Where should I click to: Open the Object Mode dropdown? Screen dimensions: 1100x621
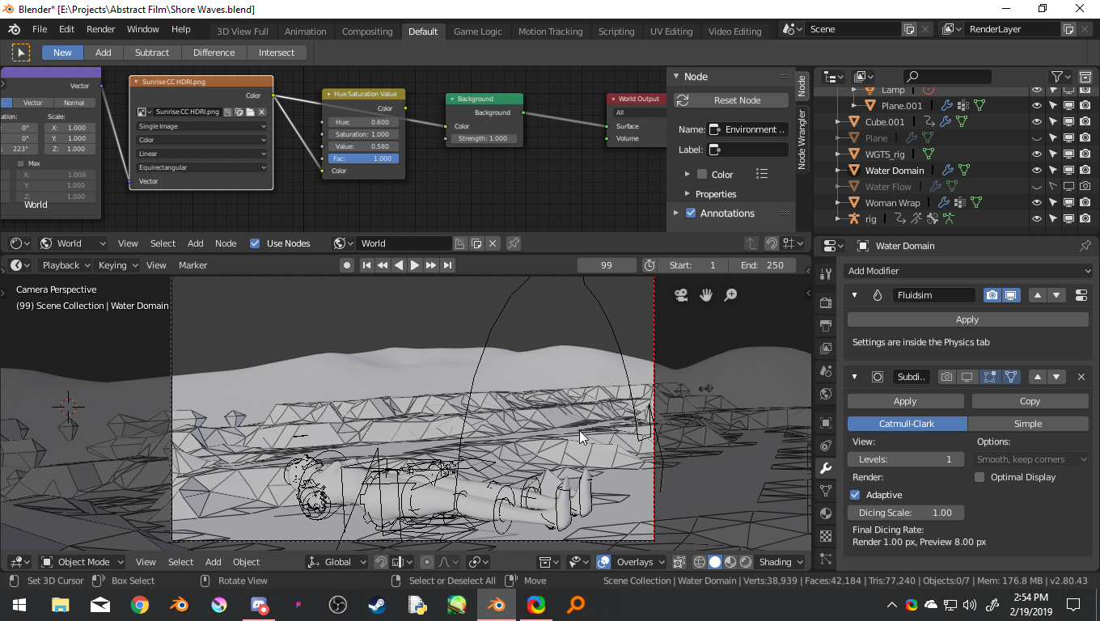82,562
